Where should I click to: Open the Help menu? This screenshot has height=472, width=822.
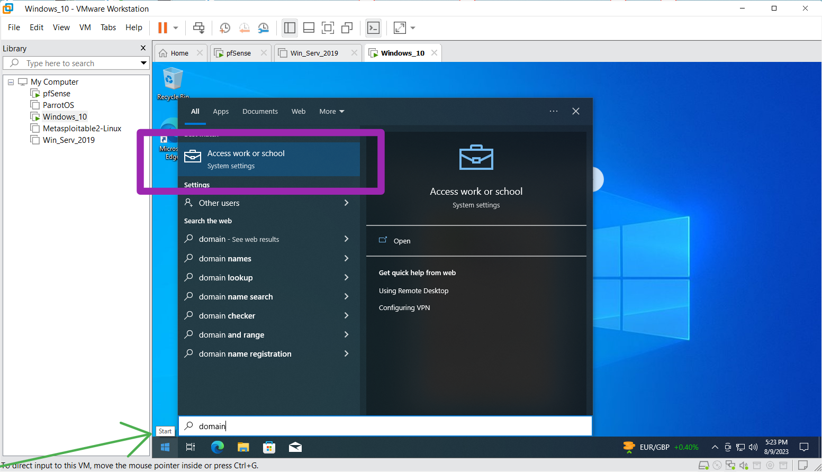pyautogui.click(x=134, y=28)
